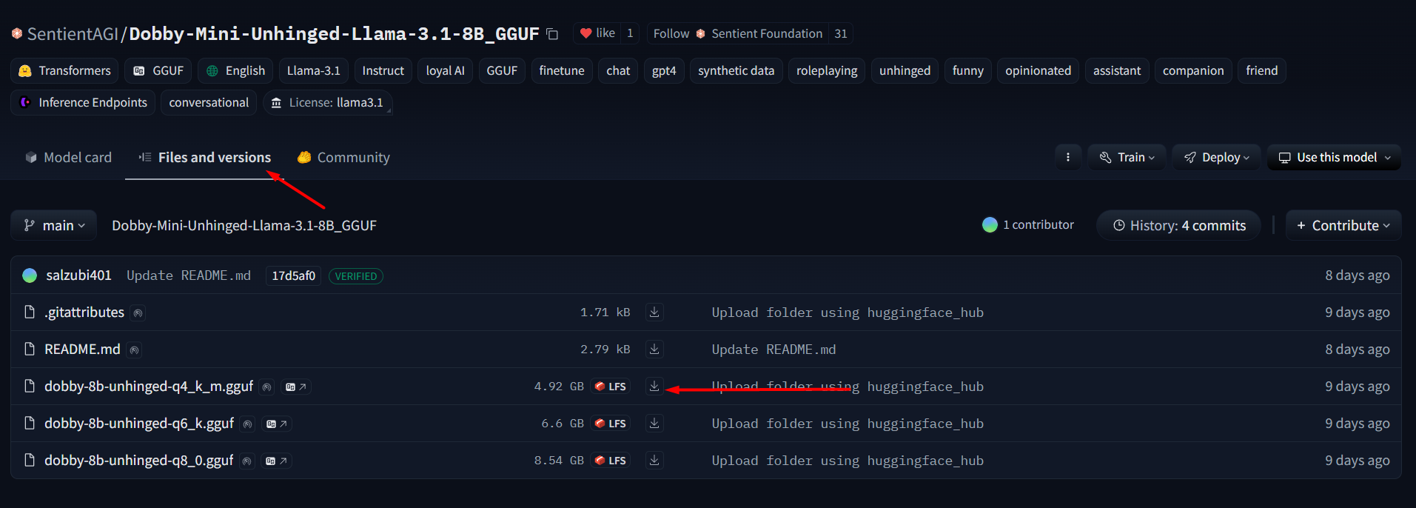
Task: Click the security scan icon beside .gitattributes
Action: 138,313
